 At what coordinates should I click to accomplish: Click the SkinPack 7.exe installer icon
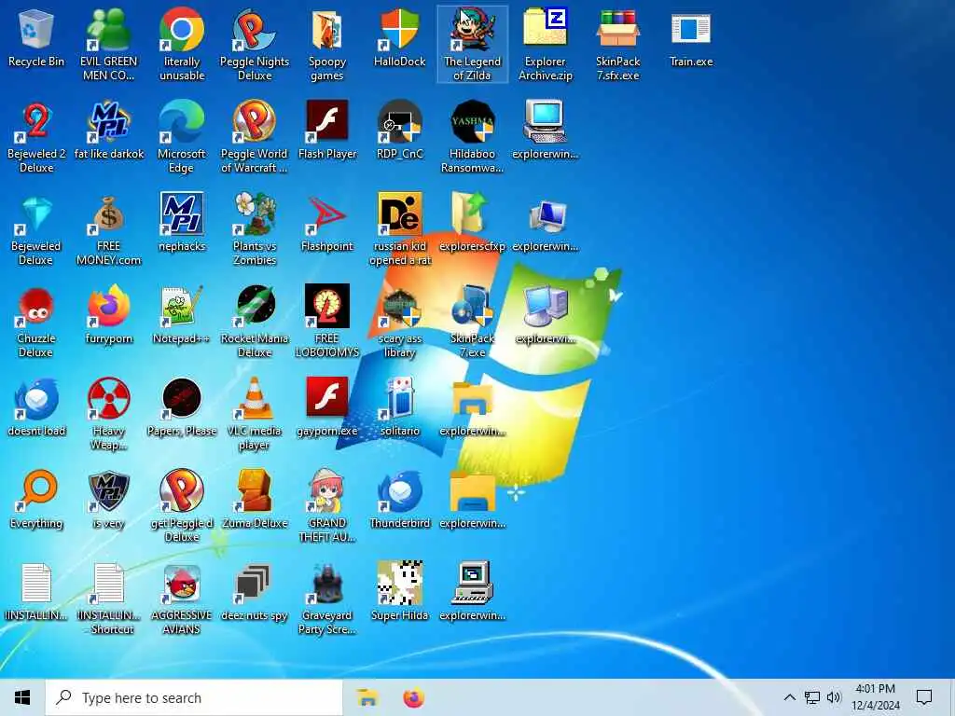[472, 307]
